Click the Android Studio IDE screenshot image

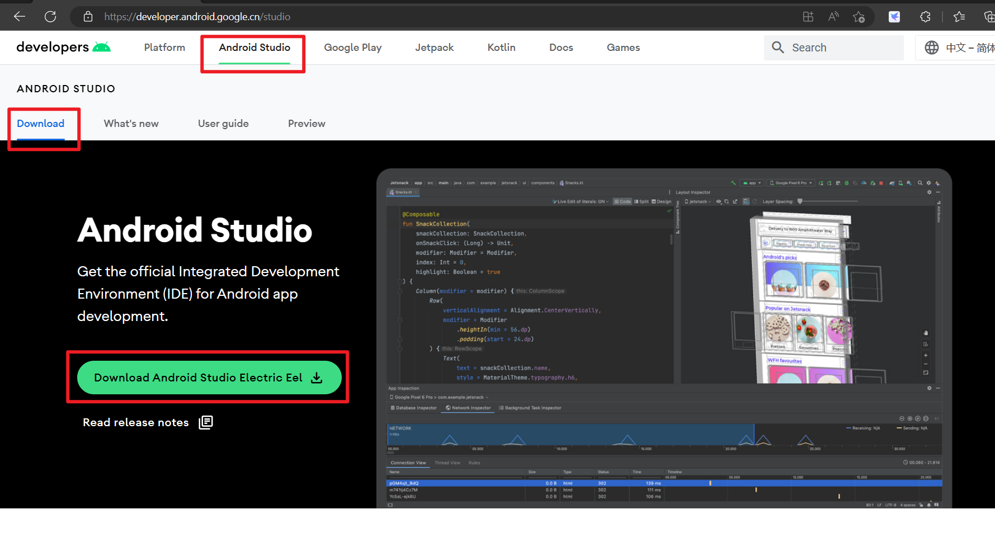tap(664, 338)
